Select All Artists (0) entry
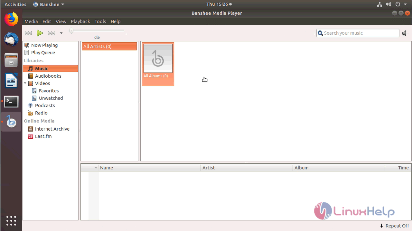The image size is (412, 231). (x=109, y=47)
